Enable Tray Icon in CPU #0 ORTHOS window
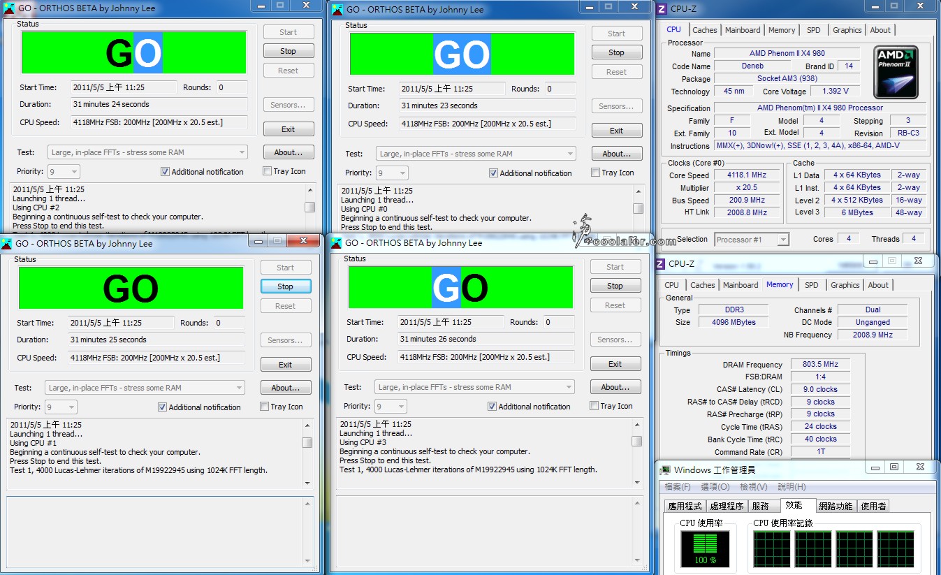 pyautogui.click(x=595, y=173)
